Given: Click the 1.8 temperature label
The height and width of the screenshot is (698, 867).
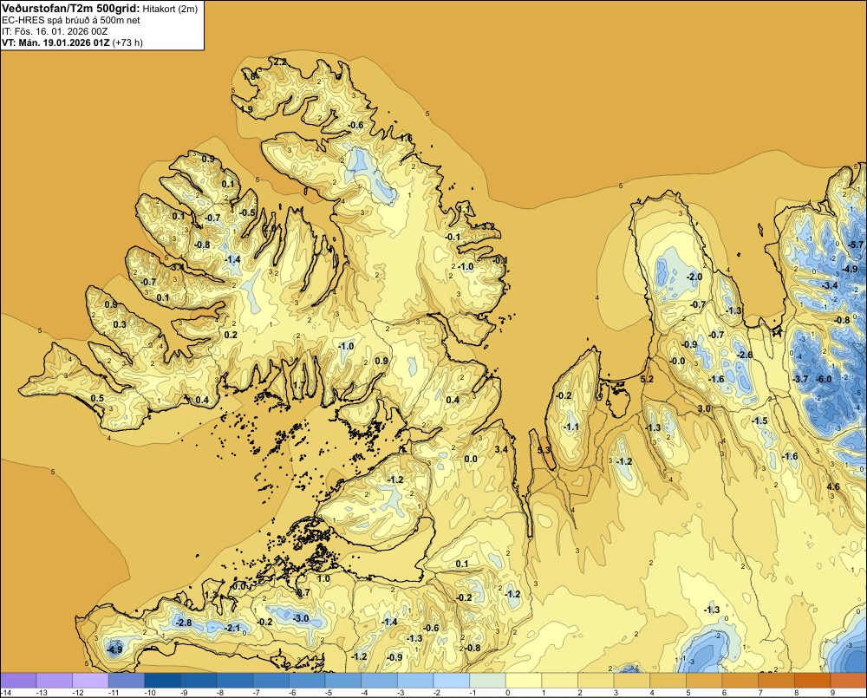Looking at the screenshot, I should click(x=250, y=76).
